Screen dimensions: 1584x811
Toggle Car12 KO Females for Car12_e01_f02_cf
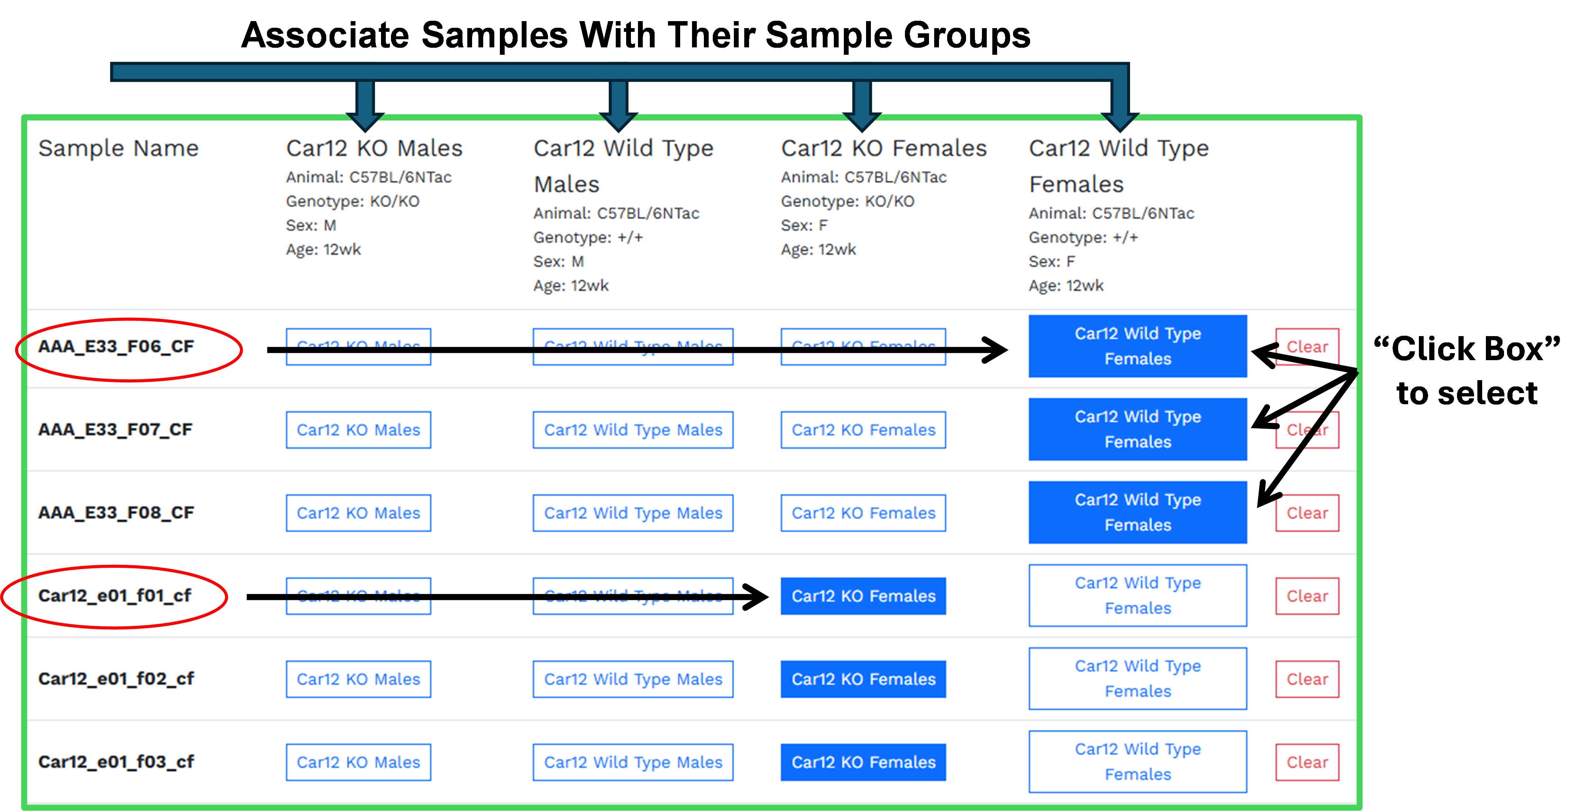(x=863, y=679)
